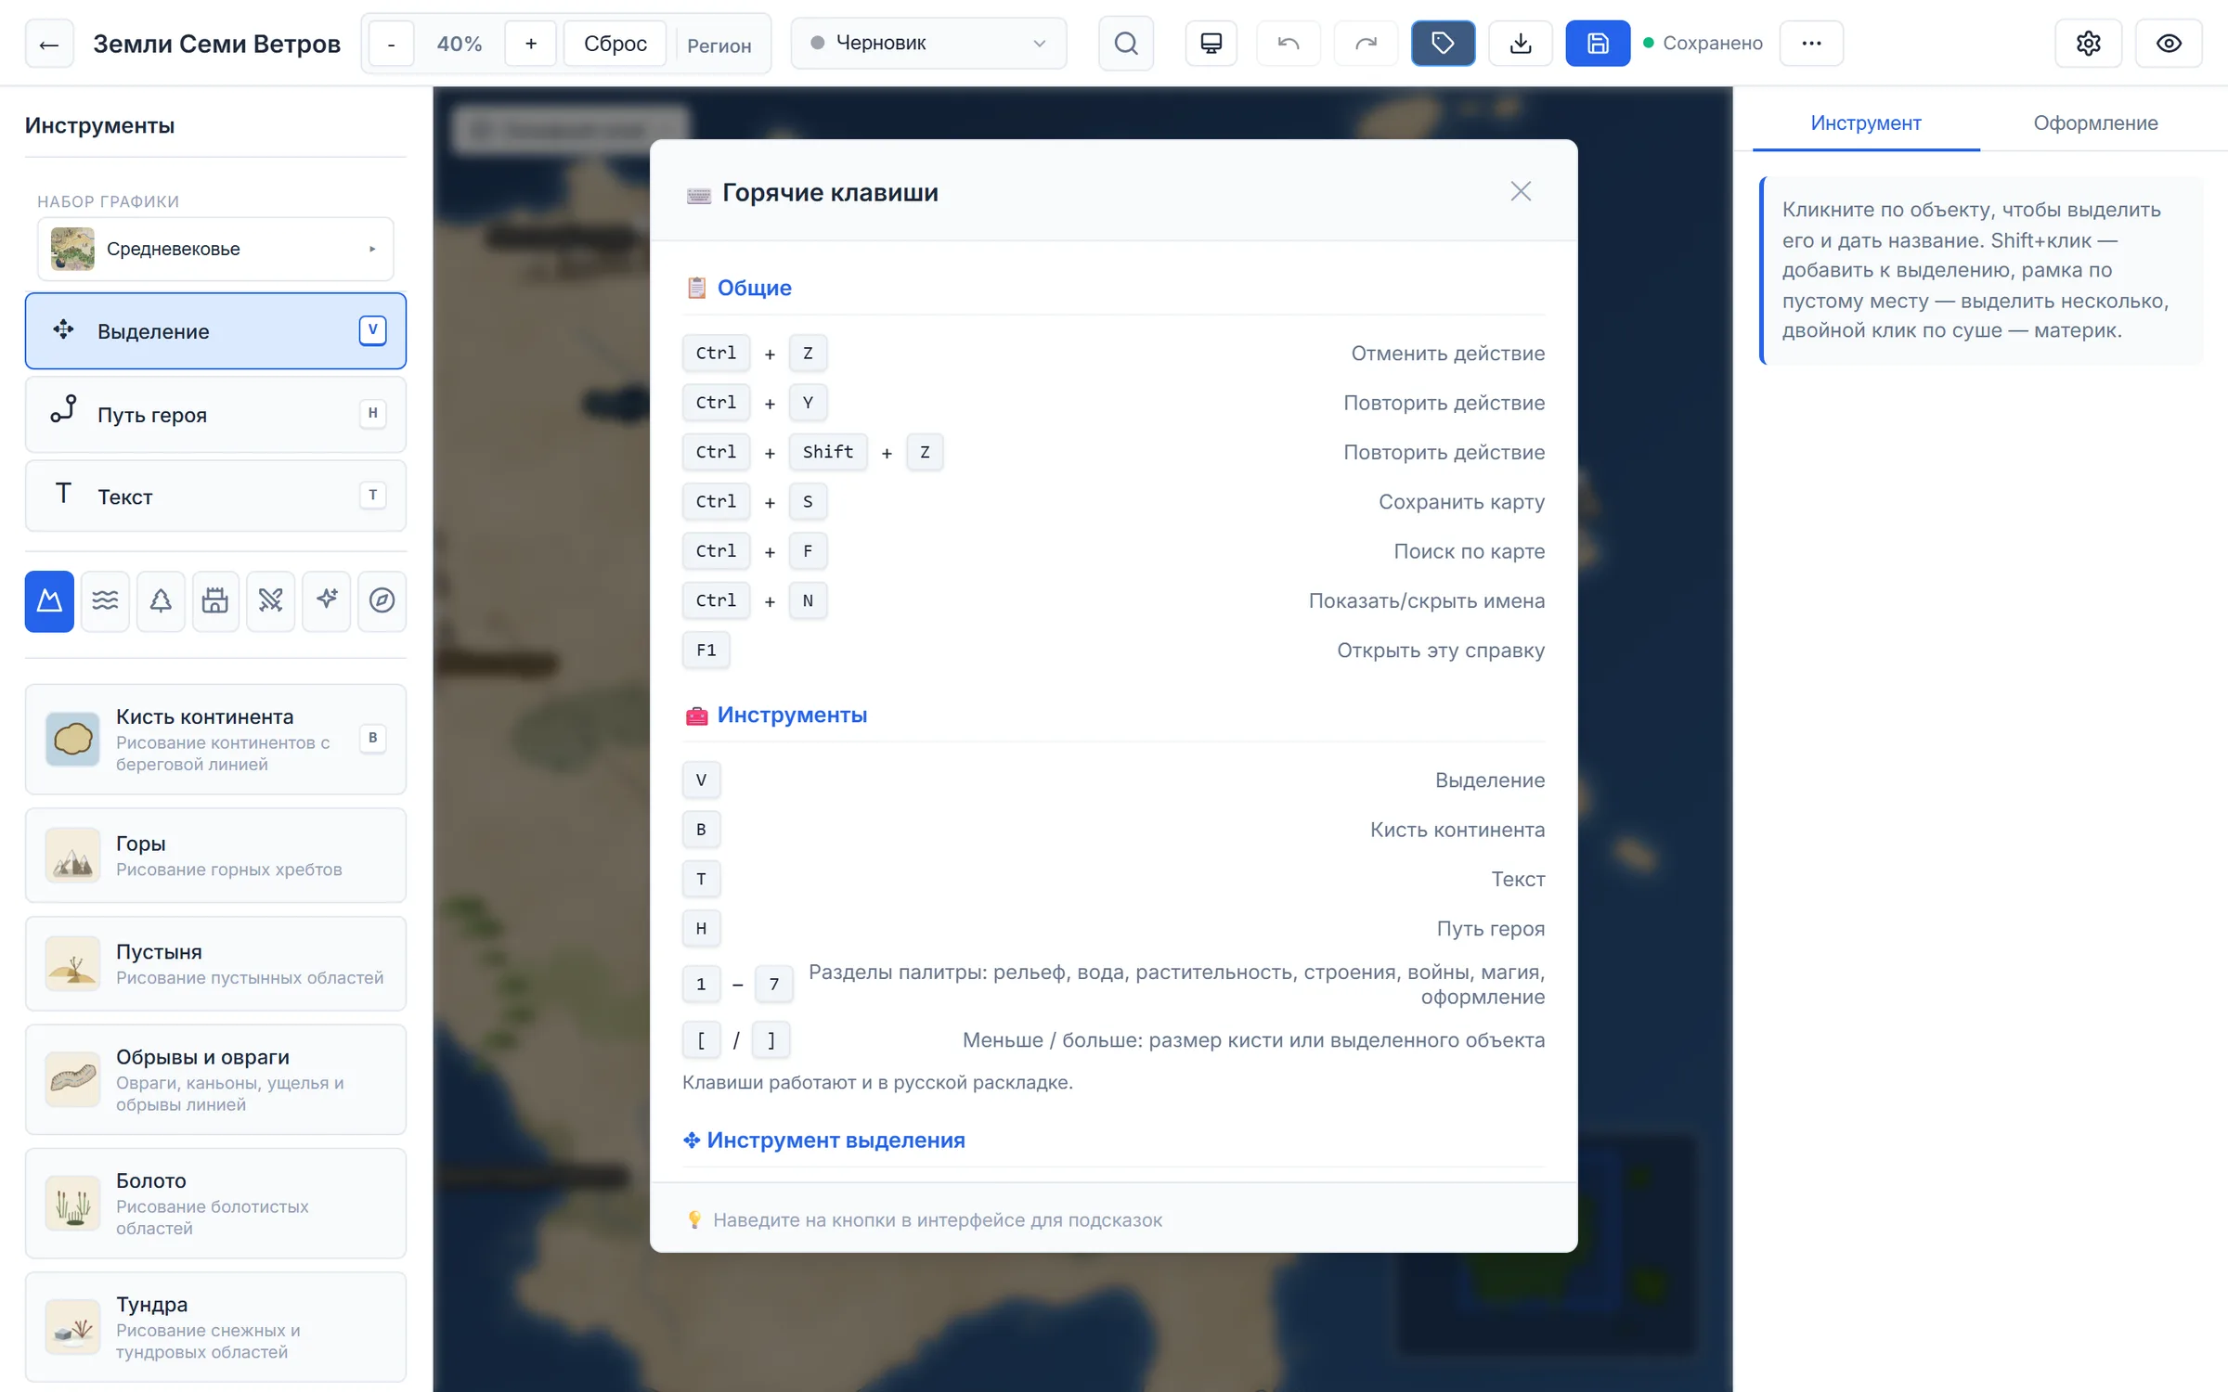The height and width of the screenshot is (1392, 2228).
Task: Click the presentation screen icon
Action: click(1211, 44)
